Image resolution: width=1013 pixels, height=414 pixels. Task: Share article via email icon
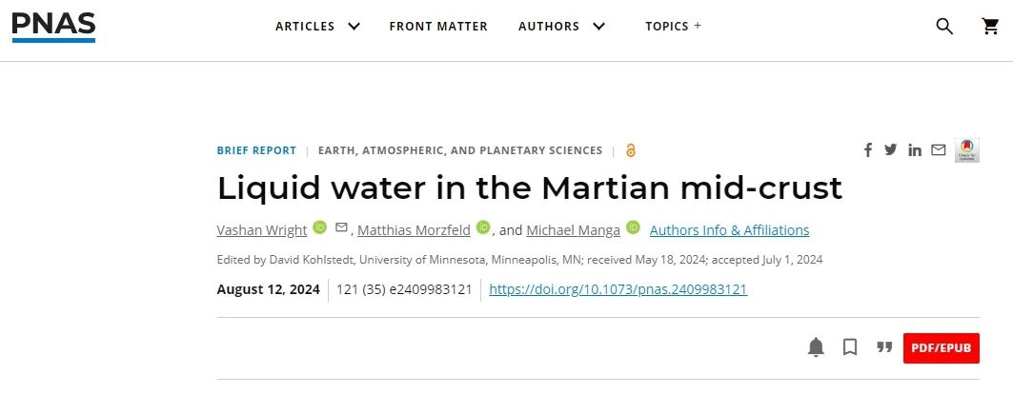(939, 150)
